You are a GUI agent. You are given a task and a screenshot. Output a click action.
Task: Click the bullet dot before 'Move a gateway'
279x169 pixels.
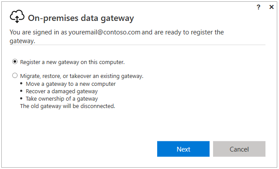[21, 84]
